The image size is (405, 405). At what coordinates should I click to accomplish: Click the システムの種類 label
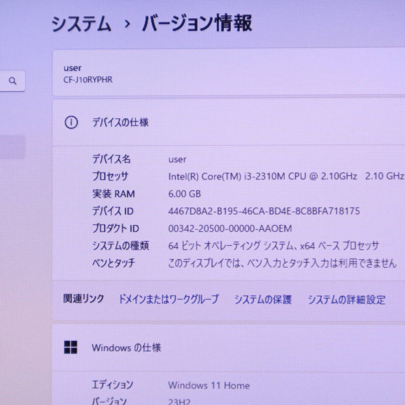click(x=120, y=246)
